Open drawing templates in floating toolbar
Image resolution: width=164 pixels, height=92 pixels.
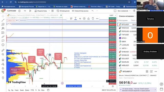click(71, 19)
